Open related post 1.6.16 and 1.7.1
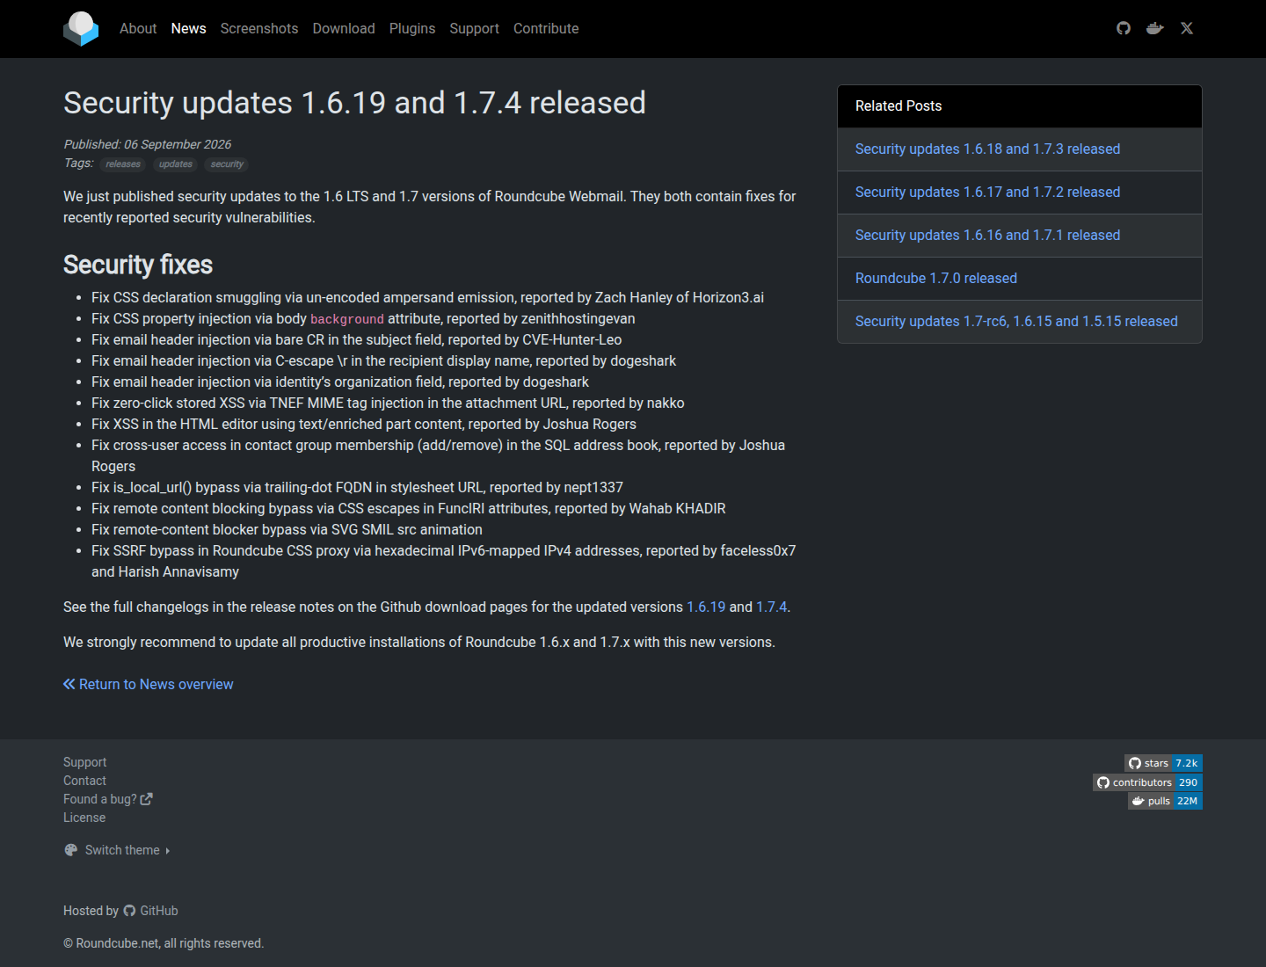The height and width of the screenshot is (967, 1266). [x=987, y=235]
